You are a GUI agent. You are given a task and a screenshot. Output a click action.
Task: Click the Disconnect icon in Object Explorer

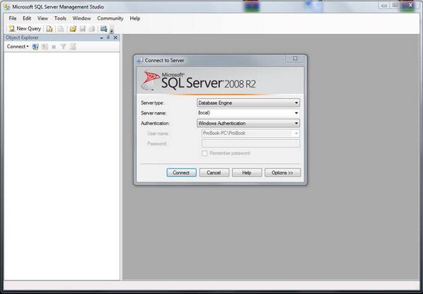pos(45,47)
